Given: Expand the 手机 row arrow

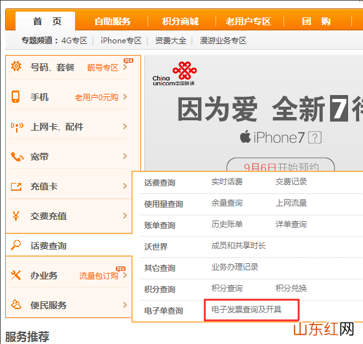Looking at the screenshot, I should [x=126, y=97].
